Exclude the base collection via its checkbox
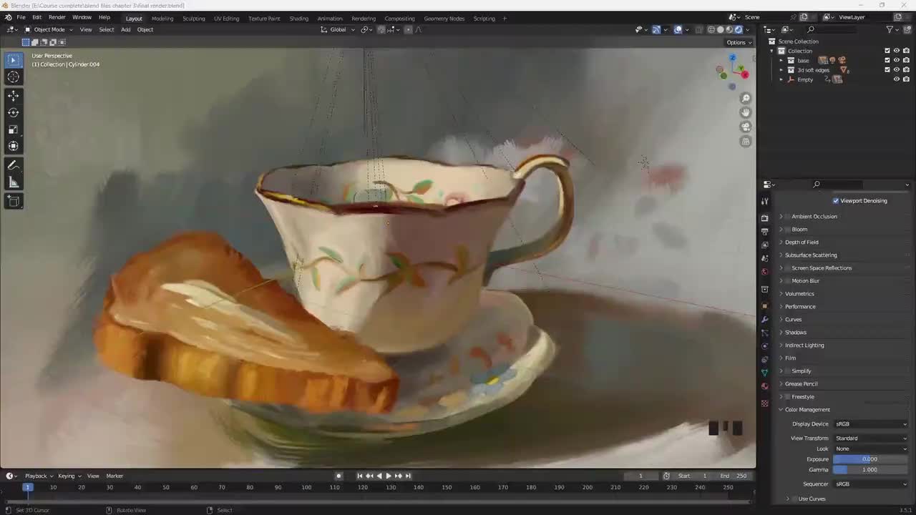Image resolution: width=916 pixels, height=515 pixels. [x=887, y=60]
